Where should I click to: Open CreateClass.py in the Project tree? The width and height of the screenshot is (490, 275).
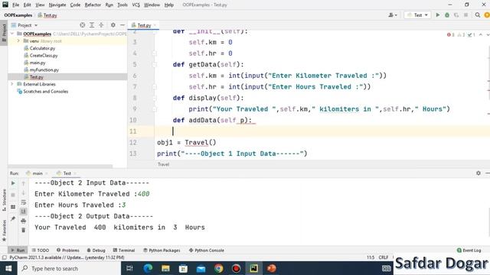[44, 56]
